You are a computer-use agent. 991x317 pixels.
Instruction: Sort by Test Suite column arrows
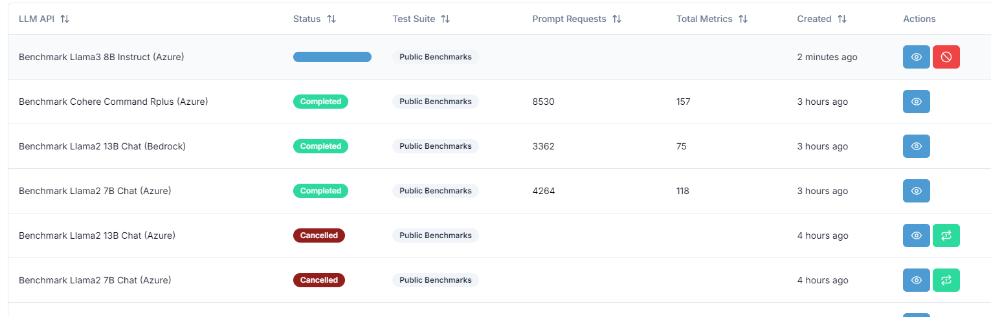pyautogui.click(x=445, y=19)
